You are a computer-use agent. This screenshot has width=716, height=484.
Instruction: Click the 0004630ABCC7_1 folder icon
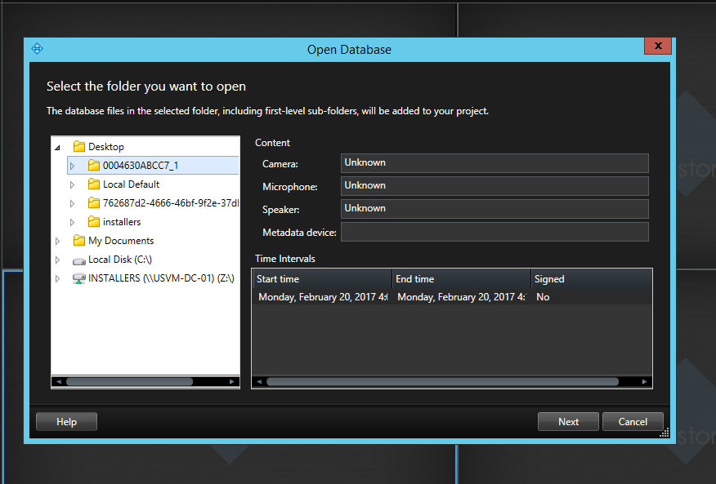pos(92,165)
